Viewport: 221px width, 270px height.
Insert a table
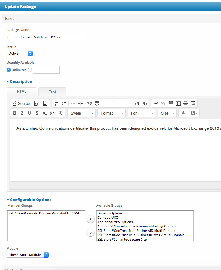pos(178,103)
